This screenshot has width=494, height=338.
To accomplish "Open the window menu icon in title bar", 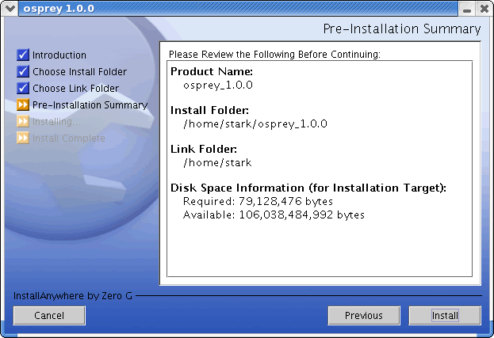I will 9,8.
